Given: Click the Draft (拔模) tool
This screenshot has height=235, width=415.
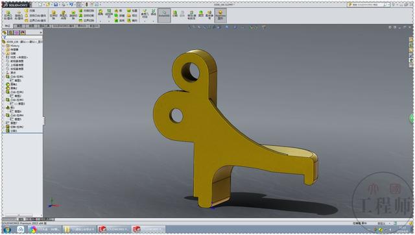Looking at the screenshot, I should coord(119,16).
